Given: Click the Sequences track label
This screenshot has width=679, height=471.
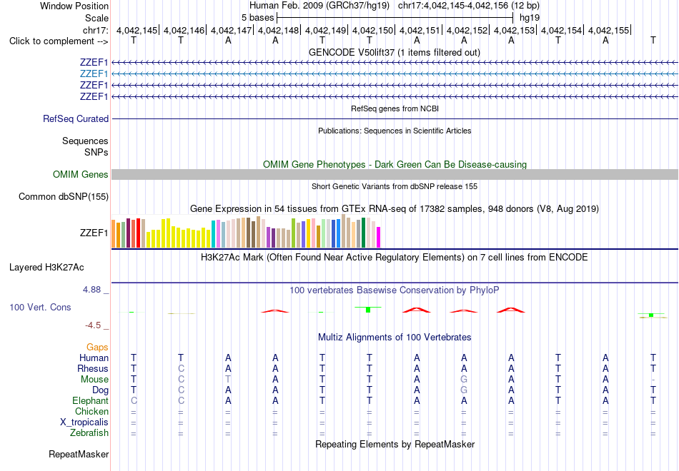Looking at the screenshot, I should pyautogui.click(x=85, y=141).
